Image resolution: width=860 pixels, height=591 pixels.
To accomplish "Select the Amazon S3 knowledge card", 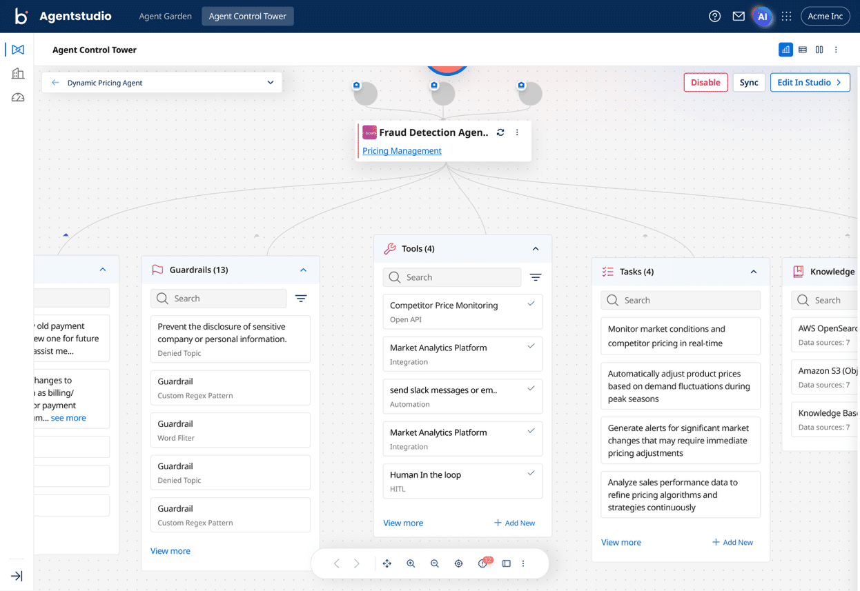I will [825, 377].
